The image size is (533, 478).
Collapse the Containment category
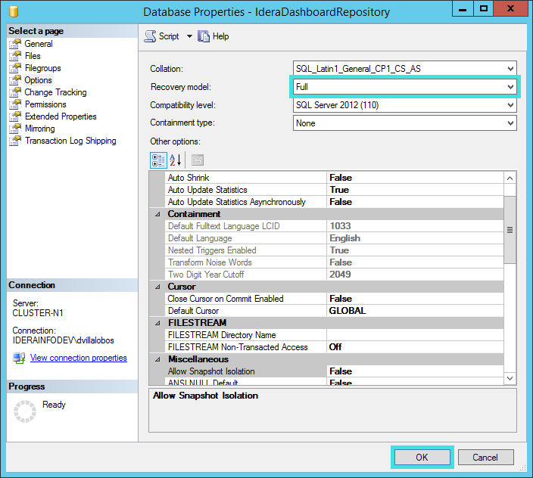coord(157,214)
